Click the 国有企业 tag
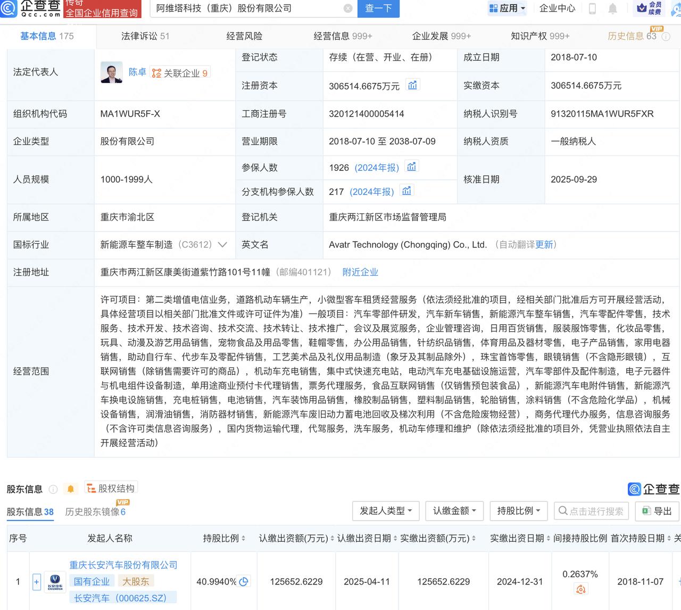The width and height of the screenshot is (681, 610). click(x=92, y=582)
